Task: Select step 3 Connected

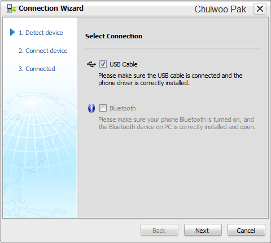Action: tap(37, 69)
